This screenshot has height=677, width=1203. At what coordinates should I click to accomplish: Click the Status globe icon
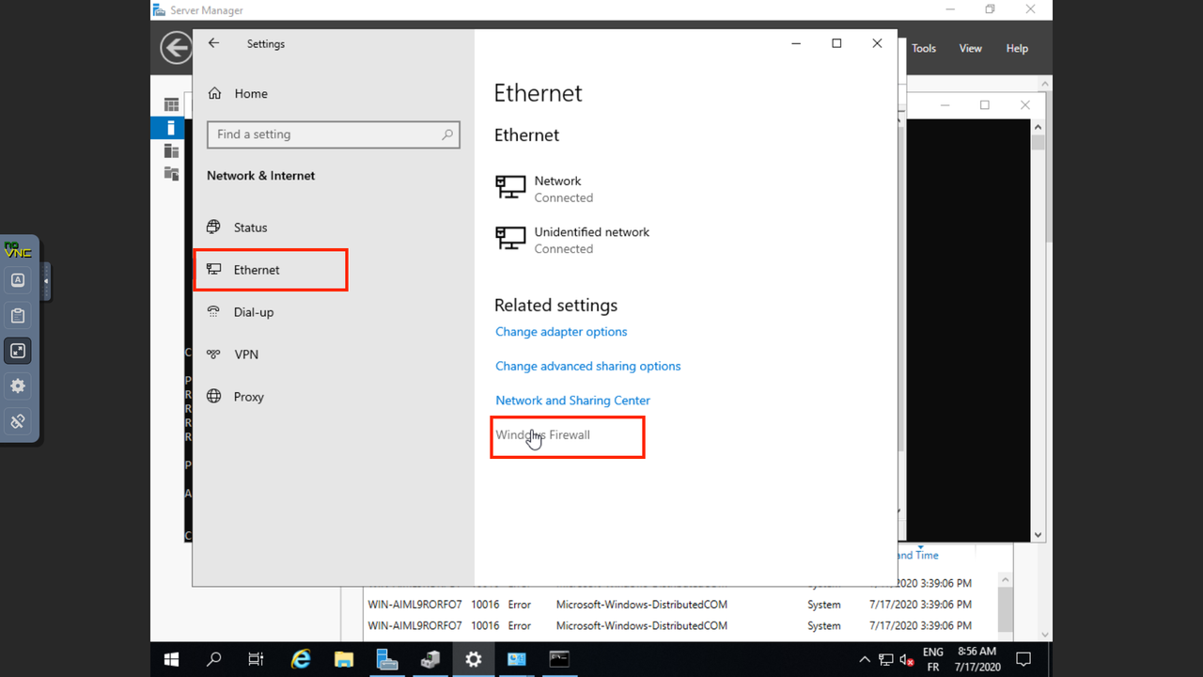pyautogui.click(x=214, y=228)
